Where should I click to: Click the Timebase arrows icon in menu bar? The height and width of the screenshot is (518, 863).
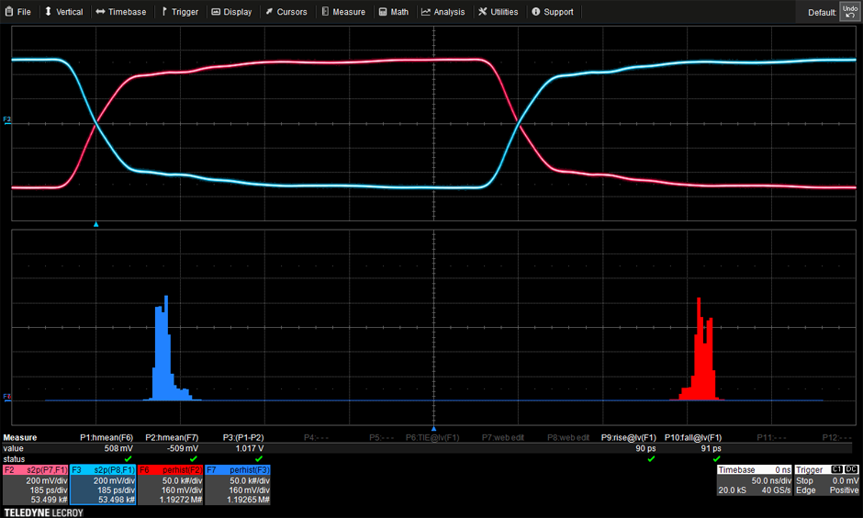tap(100, 12)
